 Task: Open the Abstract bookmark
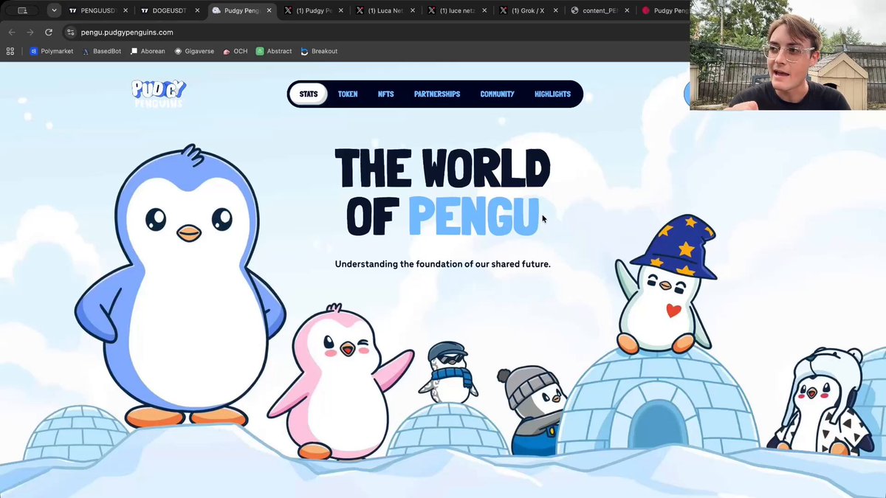click(274, 51)
